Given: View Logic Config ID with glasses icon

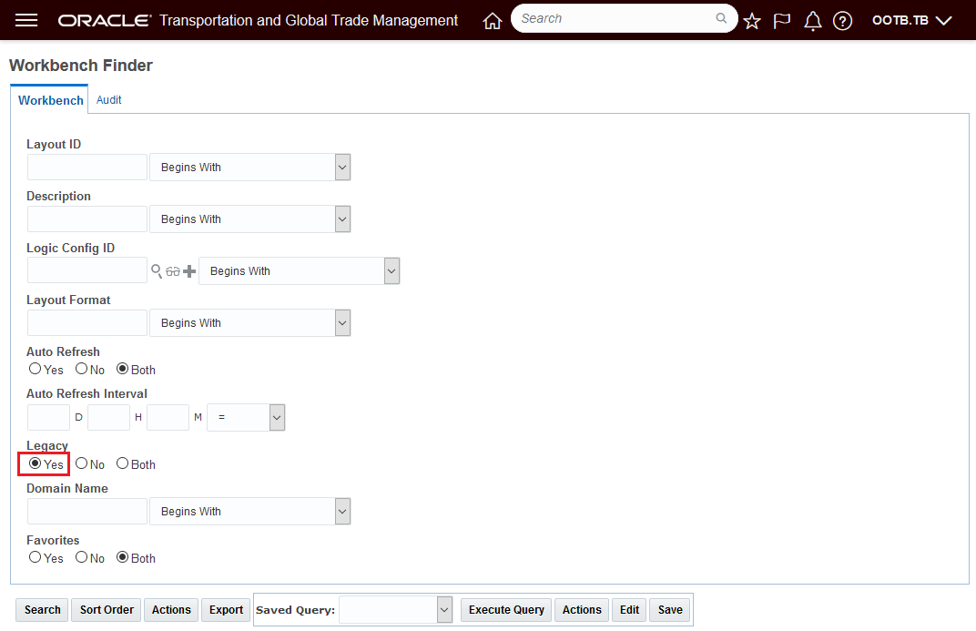Looking at the screenshot, I should (x=173, y=271).
